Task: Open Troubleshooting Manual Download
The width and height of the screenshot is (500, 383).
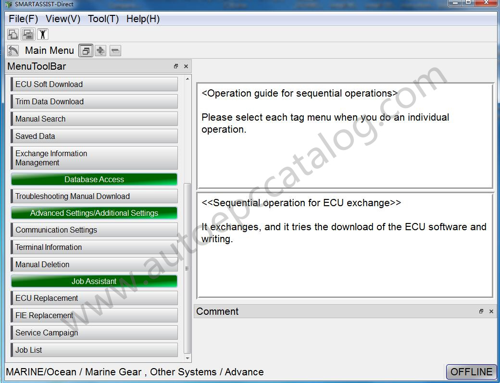Action: pyautogui.click(x=94, y=196)
